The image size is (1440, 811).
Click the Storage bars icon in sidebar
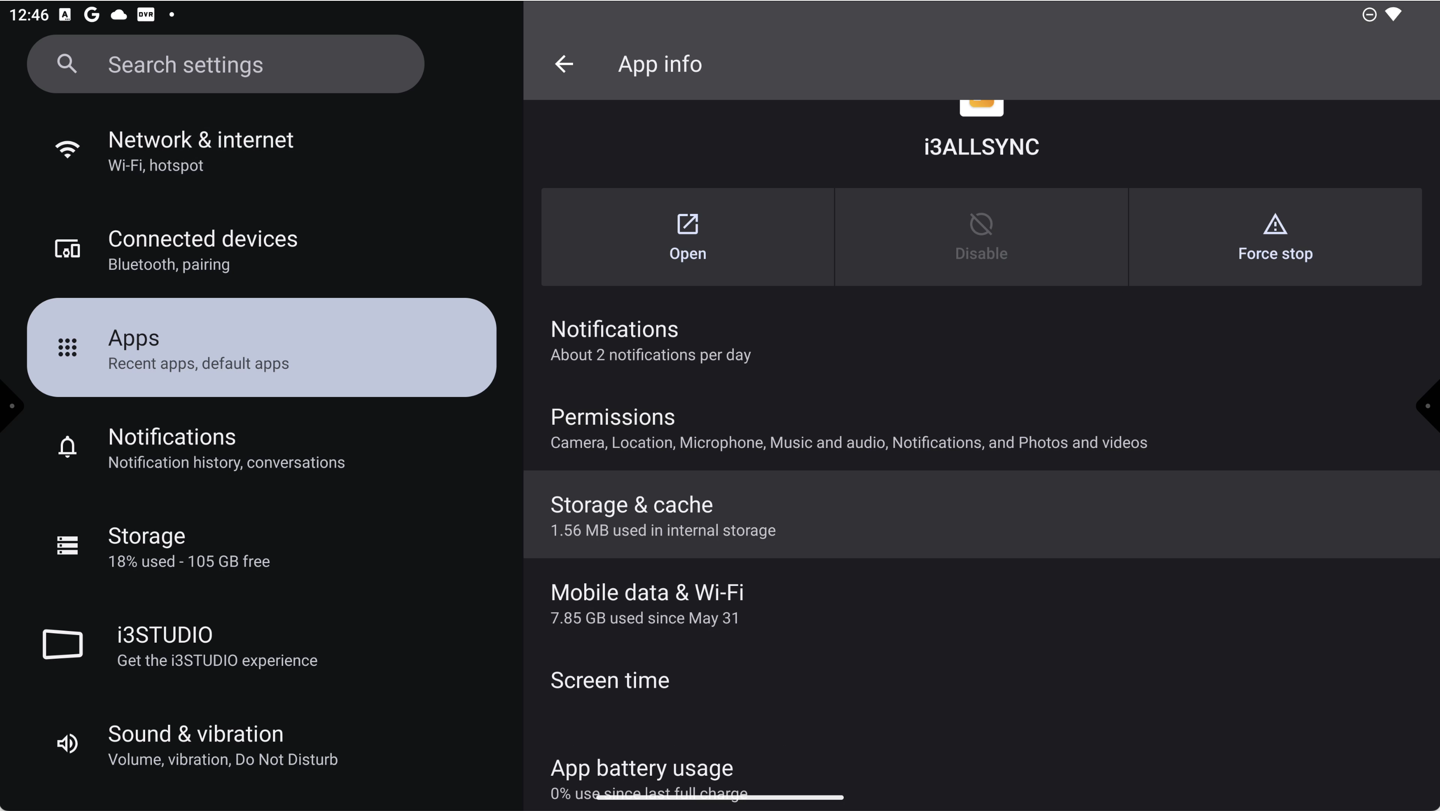(67, 546)
